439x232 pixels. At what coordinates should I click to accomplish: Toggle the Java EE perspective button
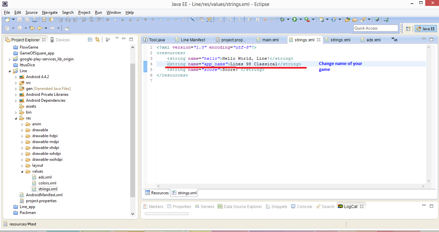click(425, 29)
